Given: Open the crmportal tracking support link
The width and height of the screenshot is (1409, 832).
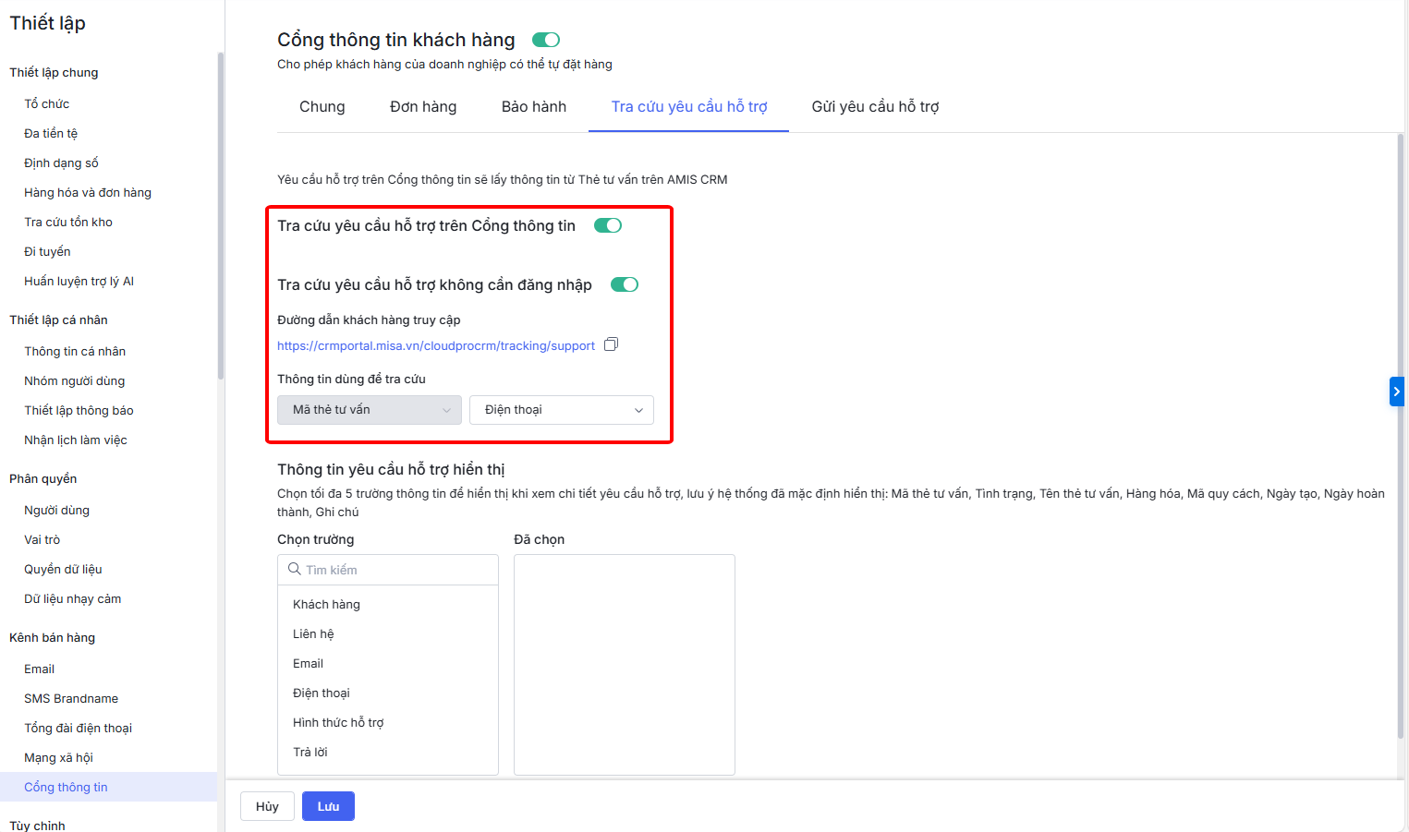Looking at the screenshot, I should coord(435,346).
